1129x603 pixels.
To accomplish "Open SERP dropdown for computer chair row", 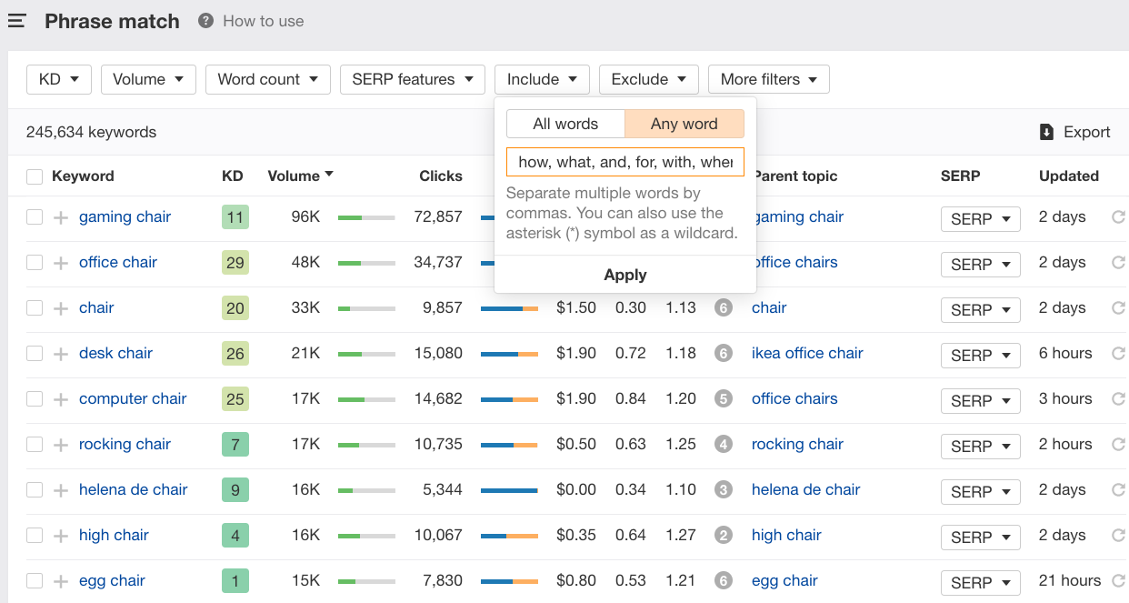I will 980,400.
